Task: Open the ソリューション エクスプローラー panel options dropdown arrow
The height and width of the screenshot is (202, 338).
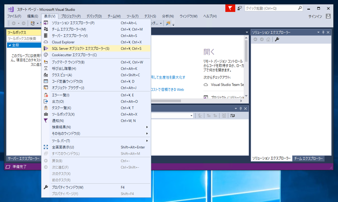Action: [318, 32]
